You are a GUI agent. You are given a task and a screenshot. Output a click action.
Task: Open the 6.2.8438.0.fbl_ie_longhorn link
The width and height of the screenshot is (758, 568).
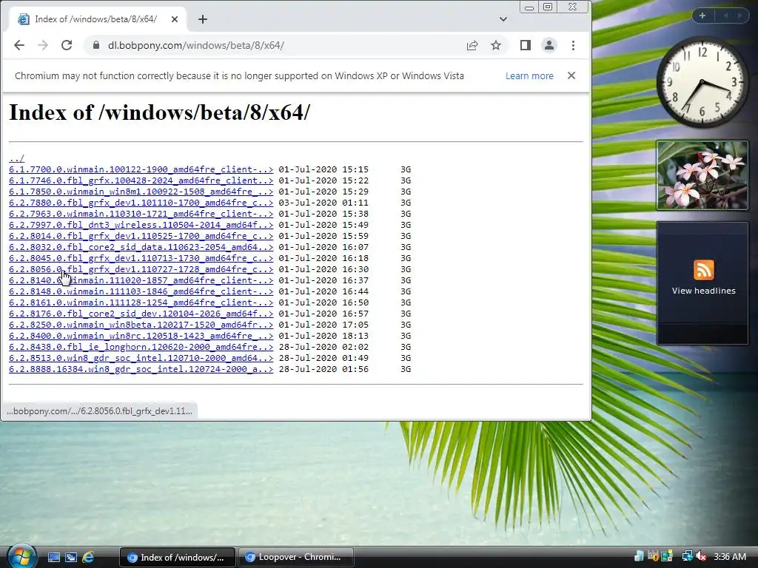[141, 348]
